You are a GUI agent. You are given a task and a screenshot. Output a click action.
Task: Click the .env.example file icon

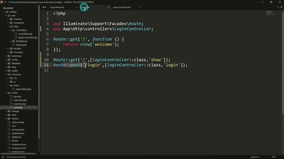(x=9, y=129)
